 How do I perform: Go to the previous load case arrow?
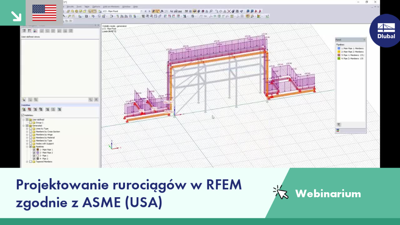145,11
